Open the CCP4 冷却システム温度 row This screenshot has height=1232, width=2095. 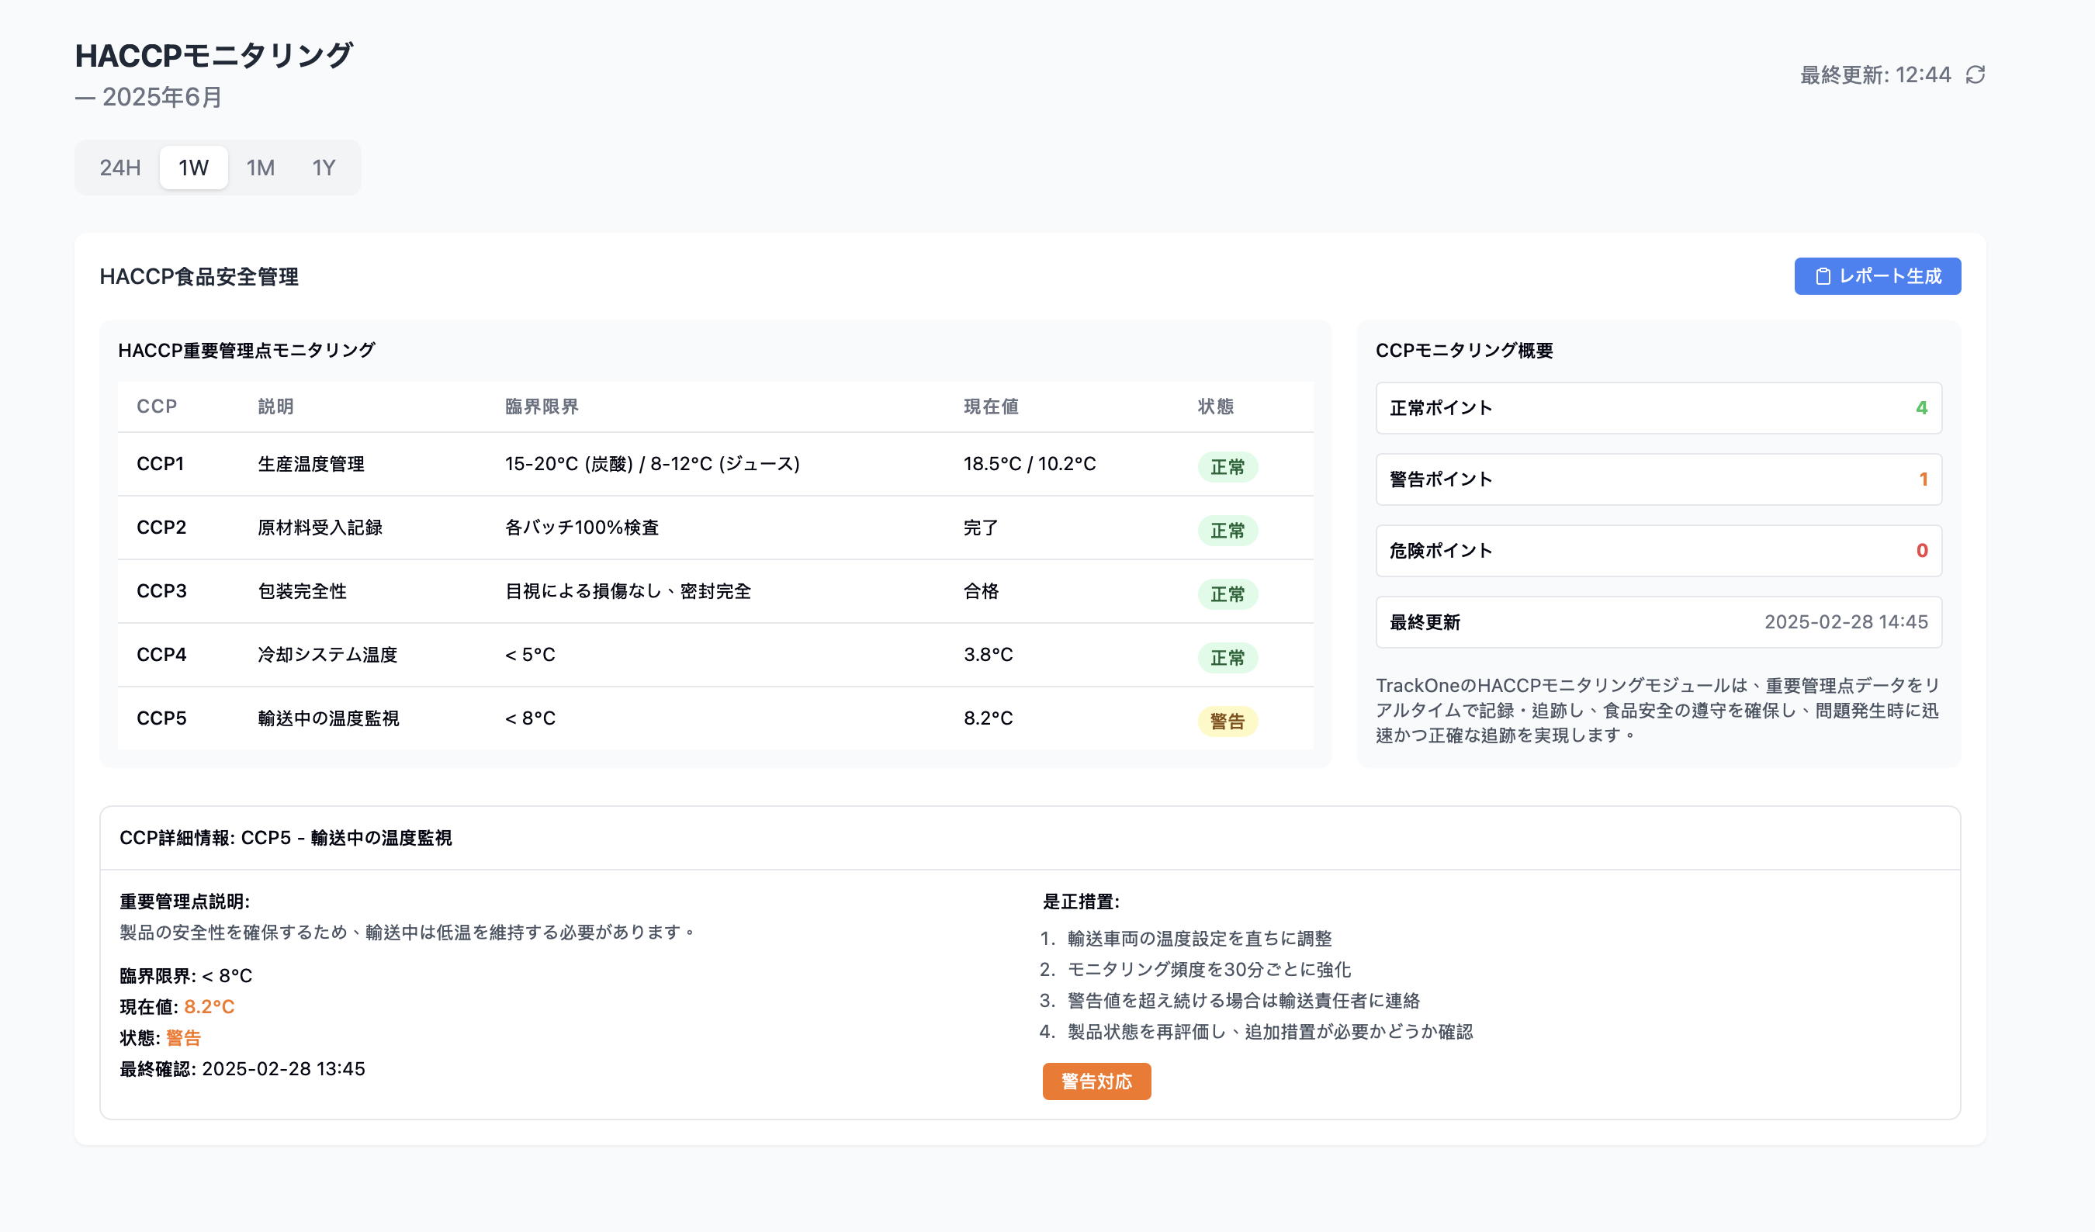[715, 655]
